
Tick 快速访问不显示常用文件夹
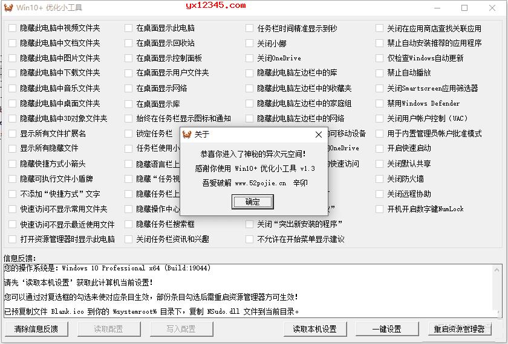pyautogui.click(x=12, y=209)
